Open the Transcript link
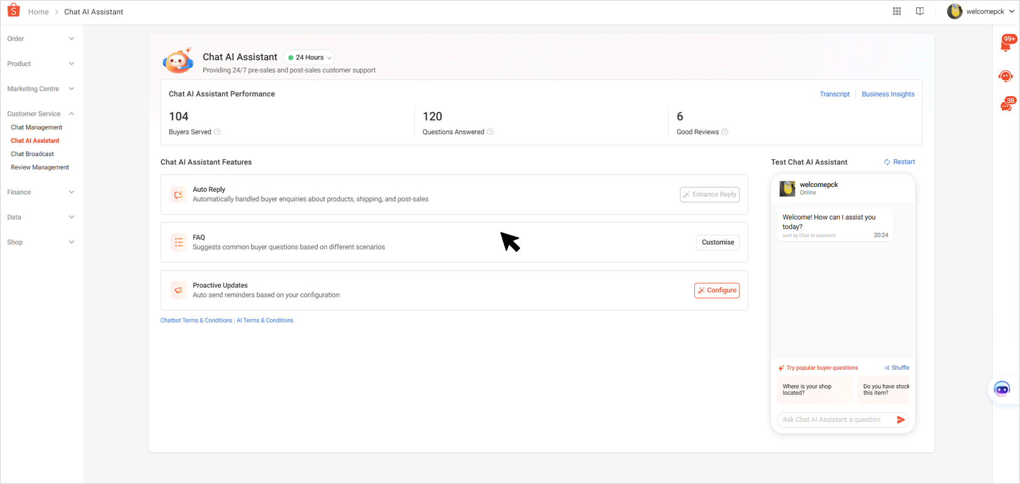Image resolution: width=1020 pixels, height=484 pixels. click(835, 94)
